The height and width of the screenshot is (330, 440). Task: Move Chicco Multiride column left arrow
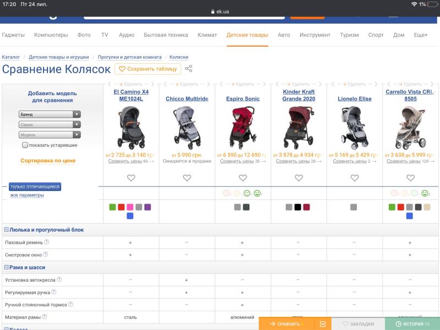pos(165,84)
